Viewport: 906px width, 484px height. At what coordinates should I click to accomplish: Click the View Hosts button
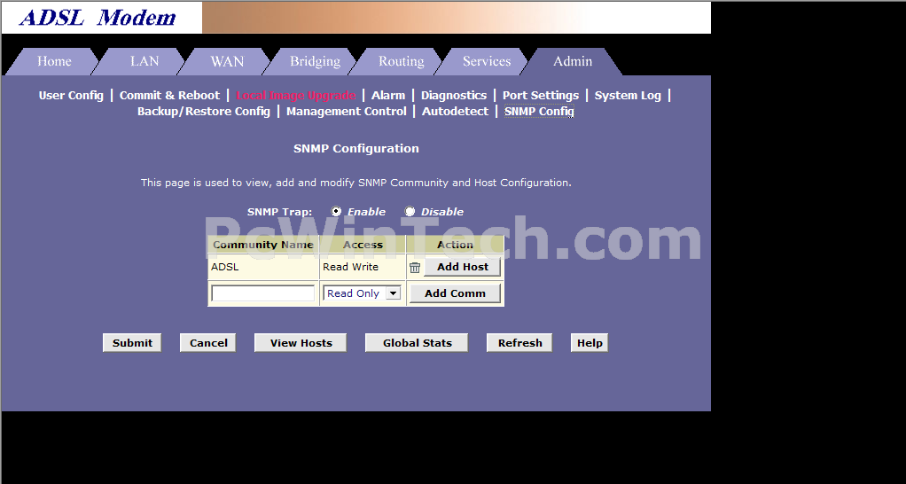click(x=301, y=342)
